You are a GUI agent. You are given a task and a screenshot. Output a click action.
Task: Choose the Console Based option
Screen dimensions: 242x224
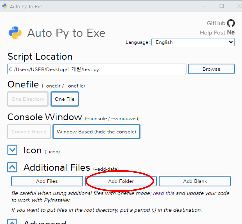tap(29, 132)
